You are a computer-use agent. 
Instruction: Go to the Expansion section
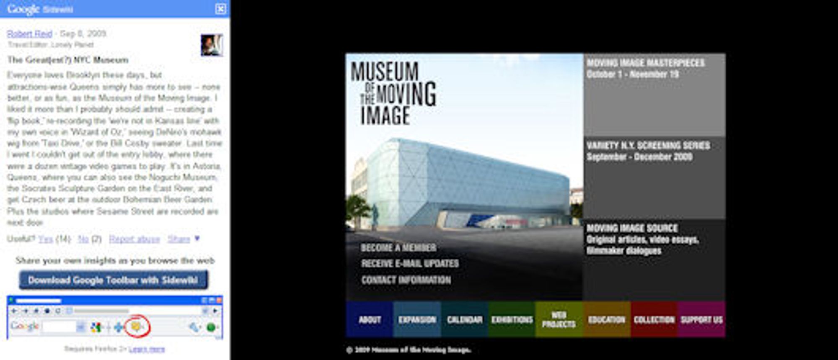point(417,319)
